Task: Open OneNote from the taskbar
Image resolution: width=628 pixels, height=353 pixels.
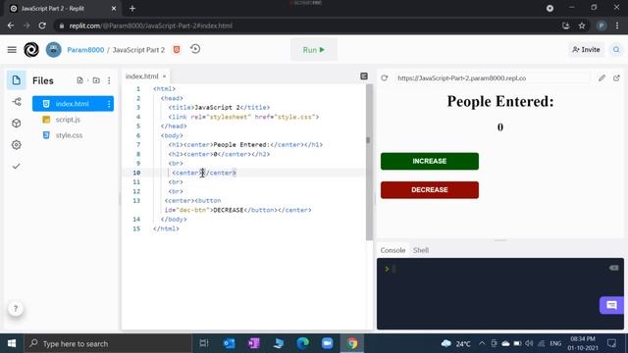Action: click(x=254, y=343)
